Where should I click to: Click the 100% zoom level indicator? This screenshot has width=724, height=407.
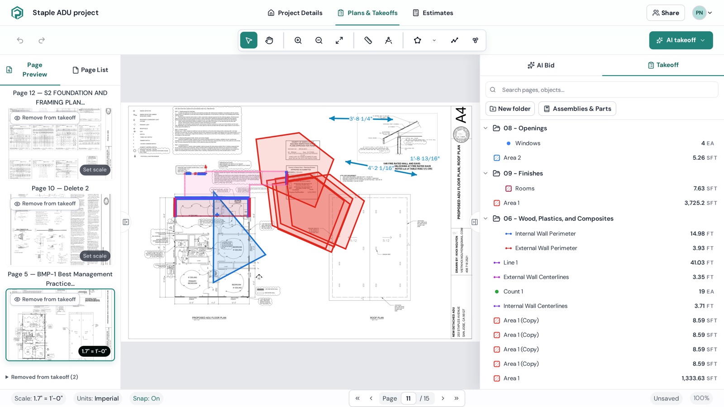pos(701,398)
